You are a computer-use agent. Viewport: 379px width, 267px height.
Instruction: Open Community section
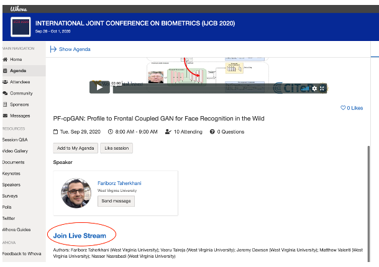21,93
